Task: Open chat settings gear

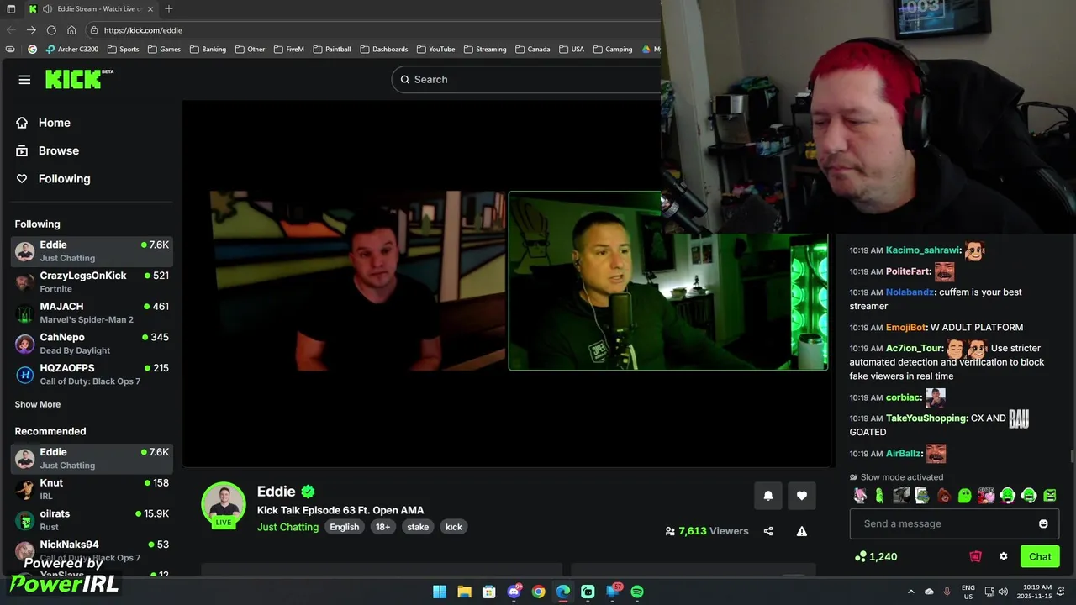Action: click(1003, 556)
